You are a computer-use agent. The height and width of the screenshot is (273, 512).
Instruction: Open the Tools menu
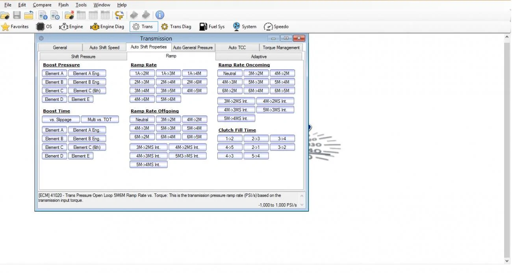81,5
